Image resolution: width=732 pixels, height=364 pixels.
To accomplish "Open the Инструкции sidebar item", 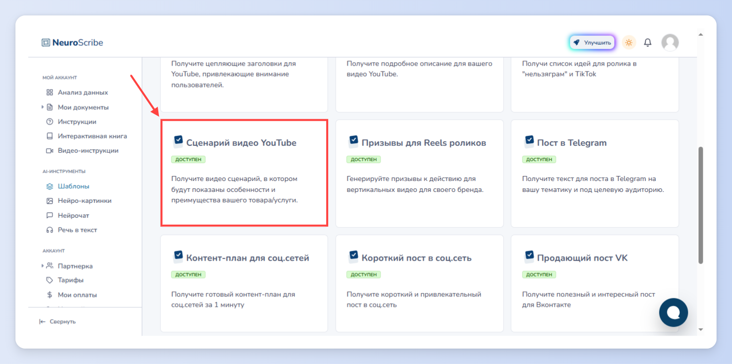I will point(77,122).
